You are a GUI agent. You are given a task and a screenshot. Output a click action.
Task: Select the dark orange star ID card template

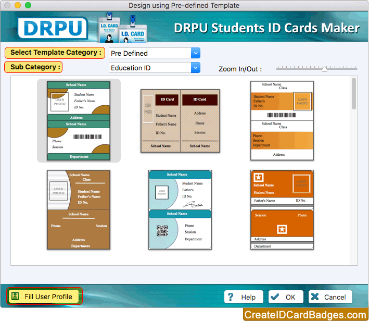click(282, 209)
